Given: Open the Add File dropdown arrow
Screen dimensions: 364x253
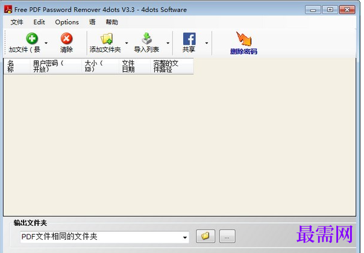Looking at the screenshot, I should click(x=46, y=43).
